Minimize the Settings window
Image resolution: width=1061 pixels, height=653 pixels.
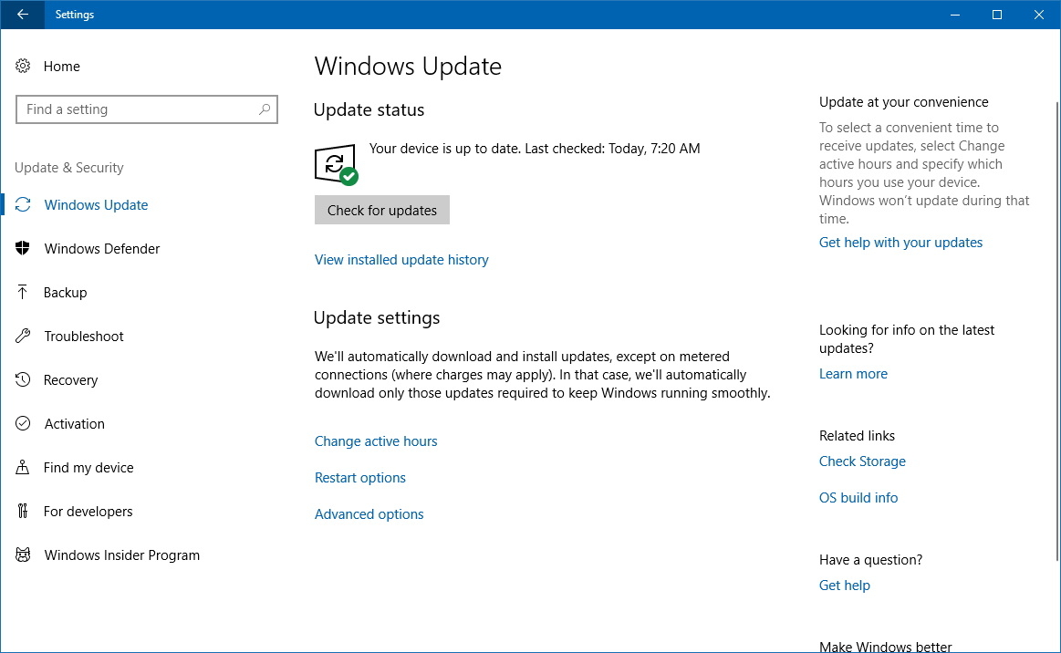[x=955, y=15]
